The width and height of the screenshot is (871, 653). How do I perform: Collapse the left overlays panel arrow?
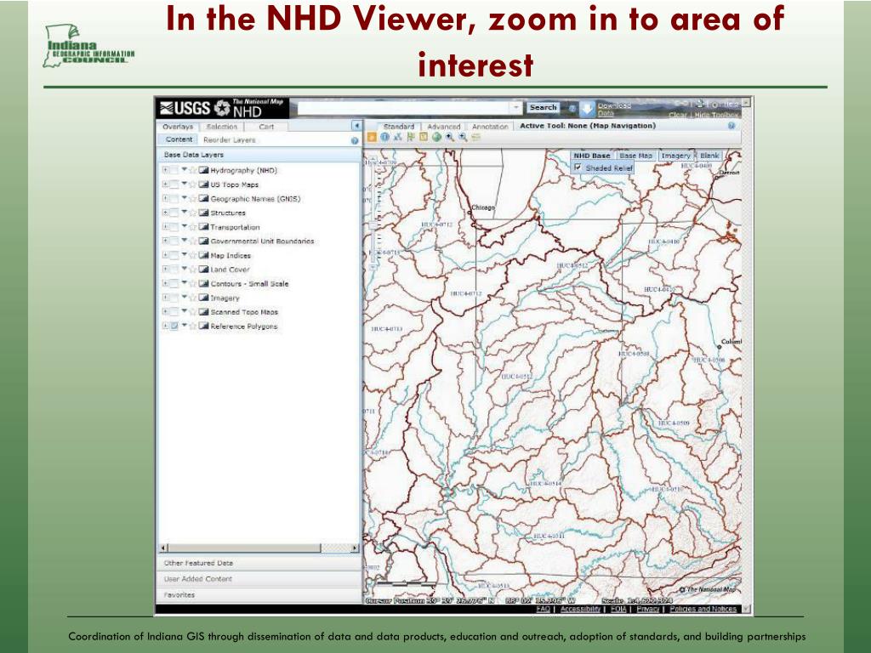point(356,126)
